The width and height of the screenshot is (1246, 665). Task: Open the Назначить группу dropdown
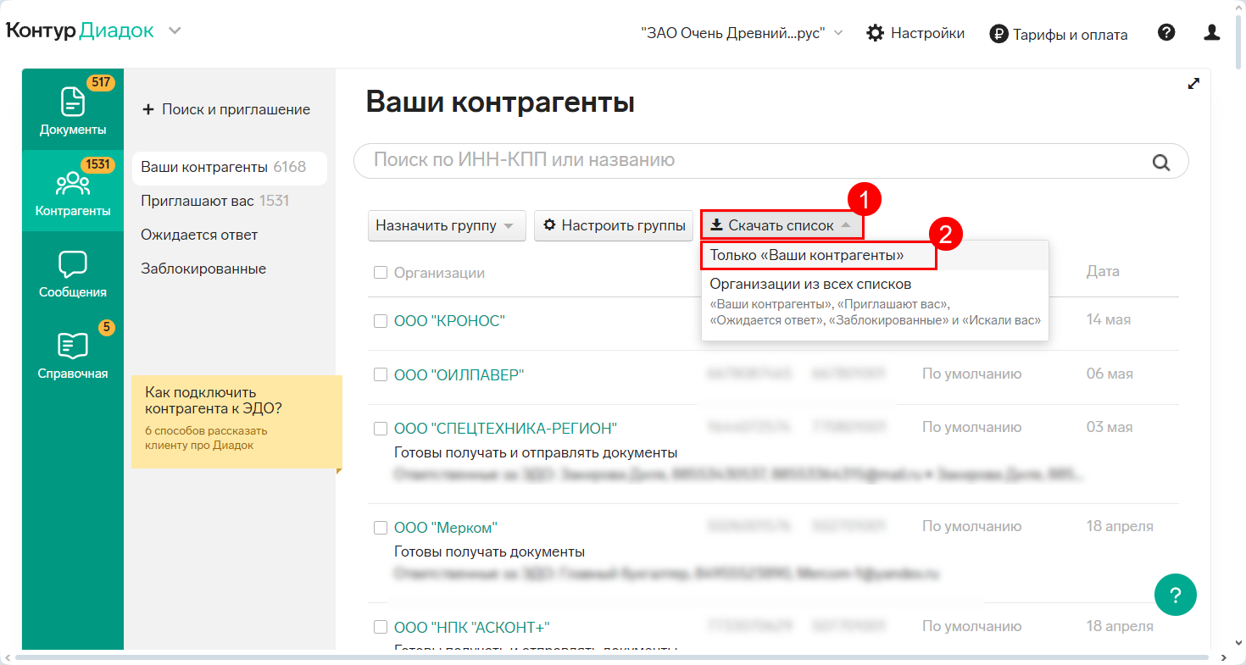(447, 225)
